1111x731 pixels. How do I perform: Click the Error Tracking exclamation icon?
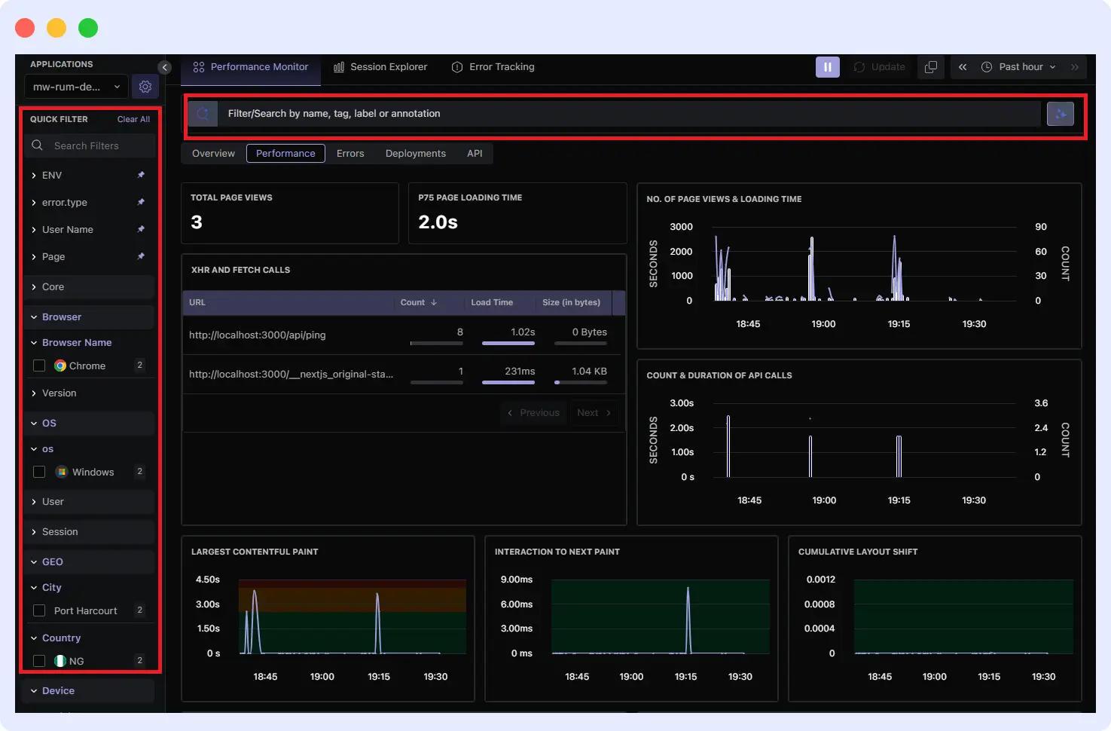pyautogui.click(x=457, y=66)
